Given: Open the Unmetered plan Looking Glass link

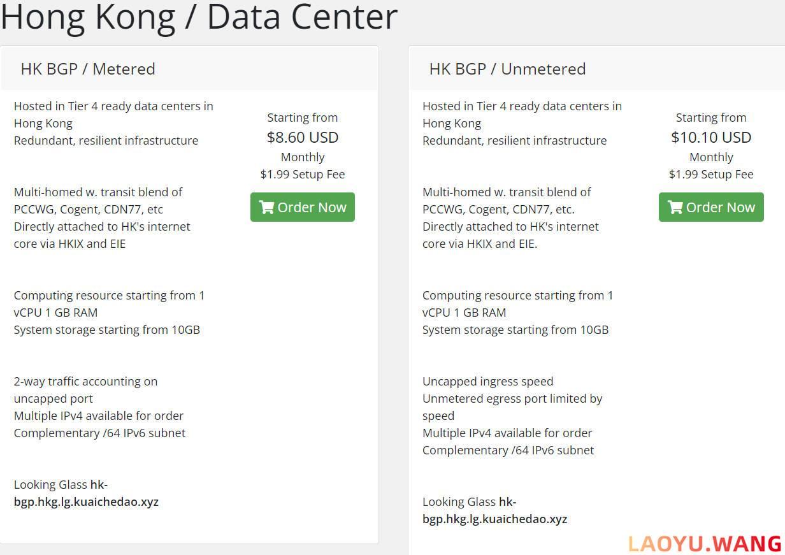Looking at the screenshot, I should point(494,510).
